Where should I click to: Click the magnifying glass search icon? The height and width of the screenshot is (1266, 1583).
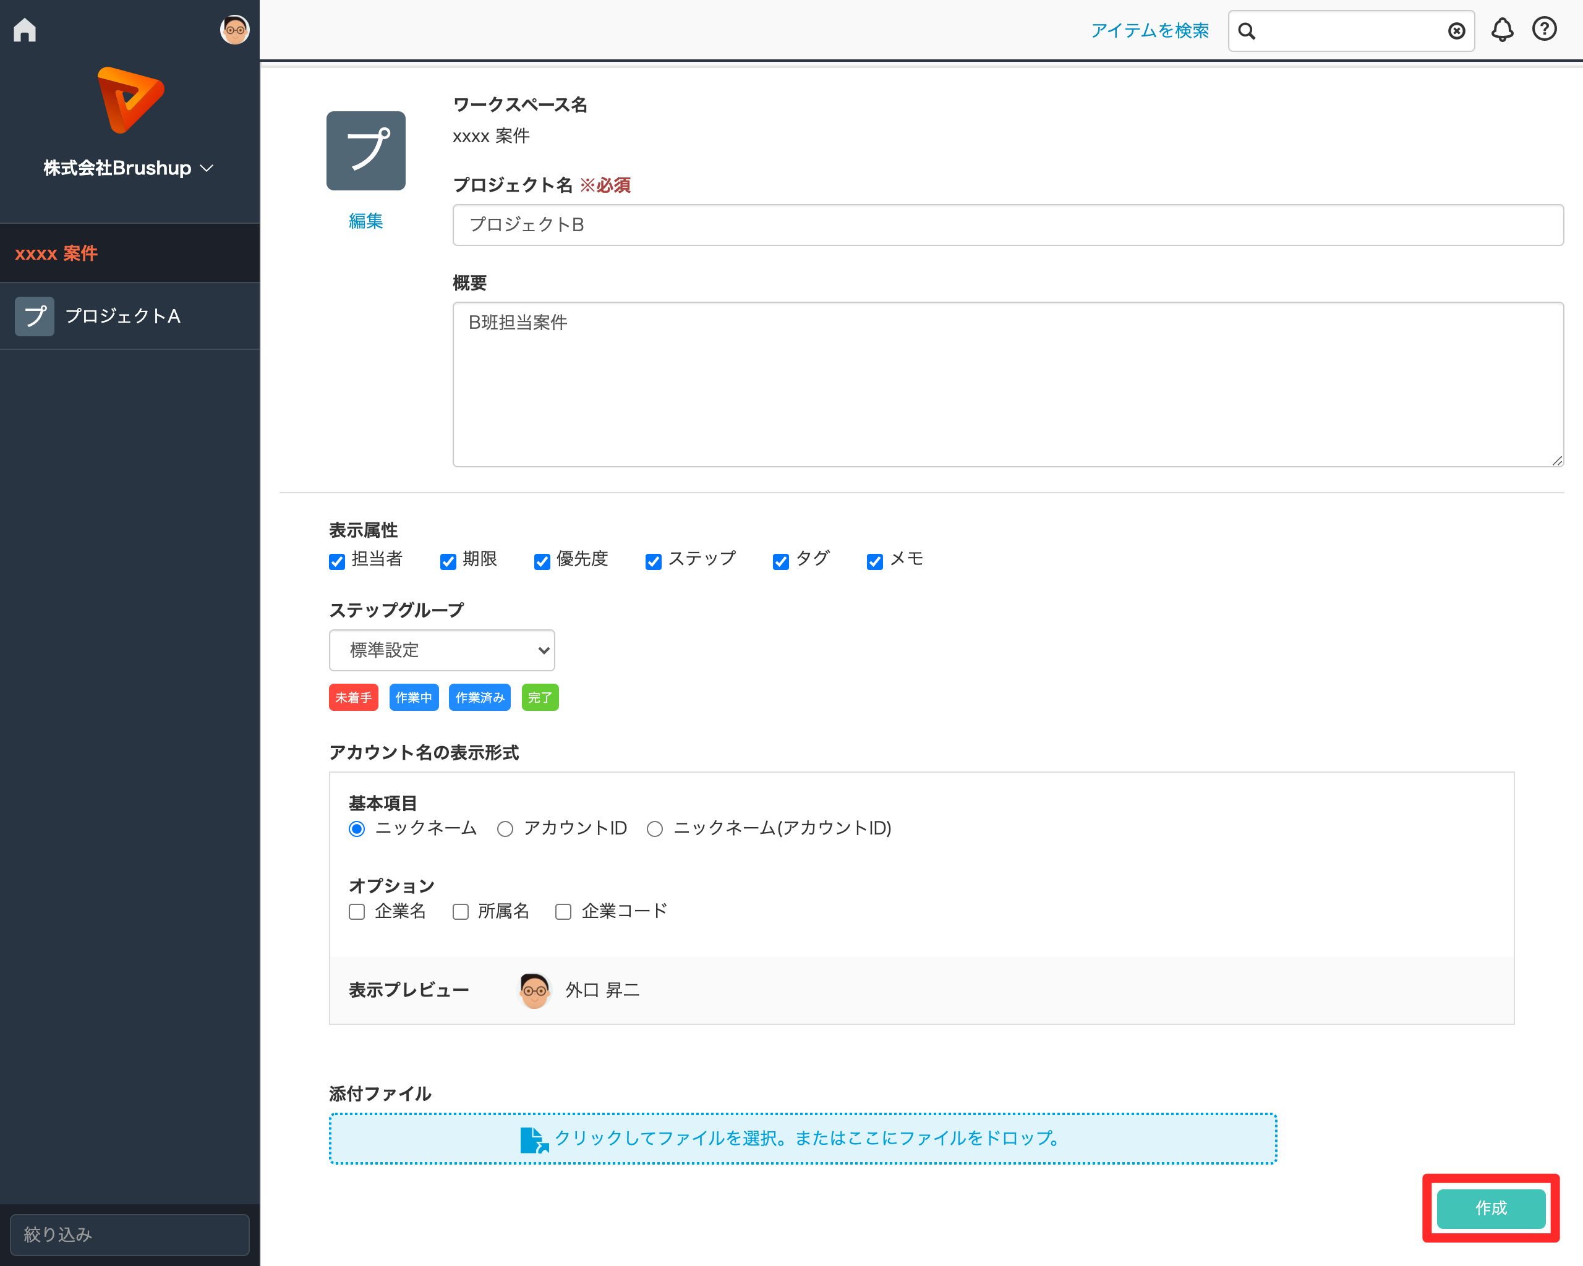pos(1247,31)
